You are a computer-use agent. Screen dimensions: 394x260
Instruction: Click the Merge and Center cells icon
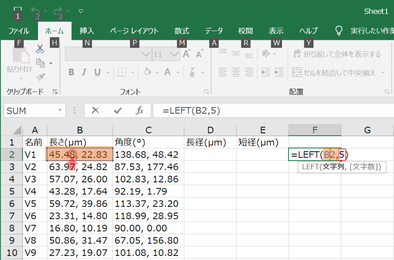tap(297, 72)
